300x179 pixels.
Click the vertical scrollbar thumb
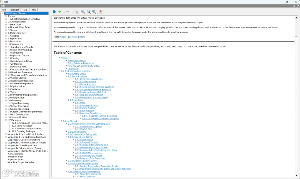(297, 27)
